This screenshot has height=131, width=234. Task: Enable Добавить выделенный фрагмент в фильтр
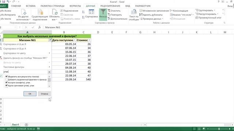pyautogui.click(x=7, y=79)
